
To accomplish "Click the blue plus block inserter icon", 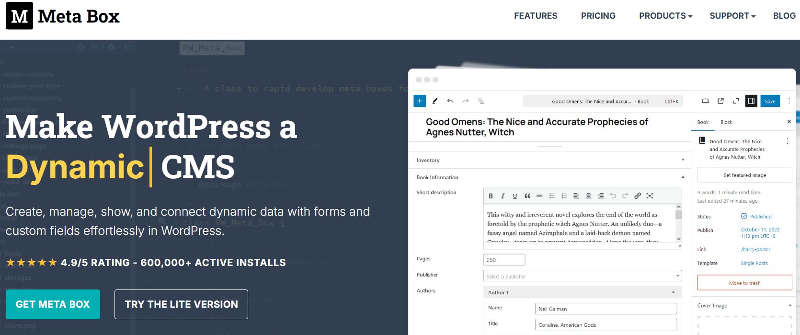I will pos(419,101).
